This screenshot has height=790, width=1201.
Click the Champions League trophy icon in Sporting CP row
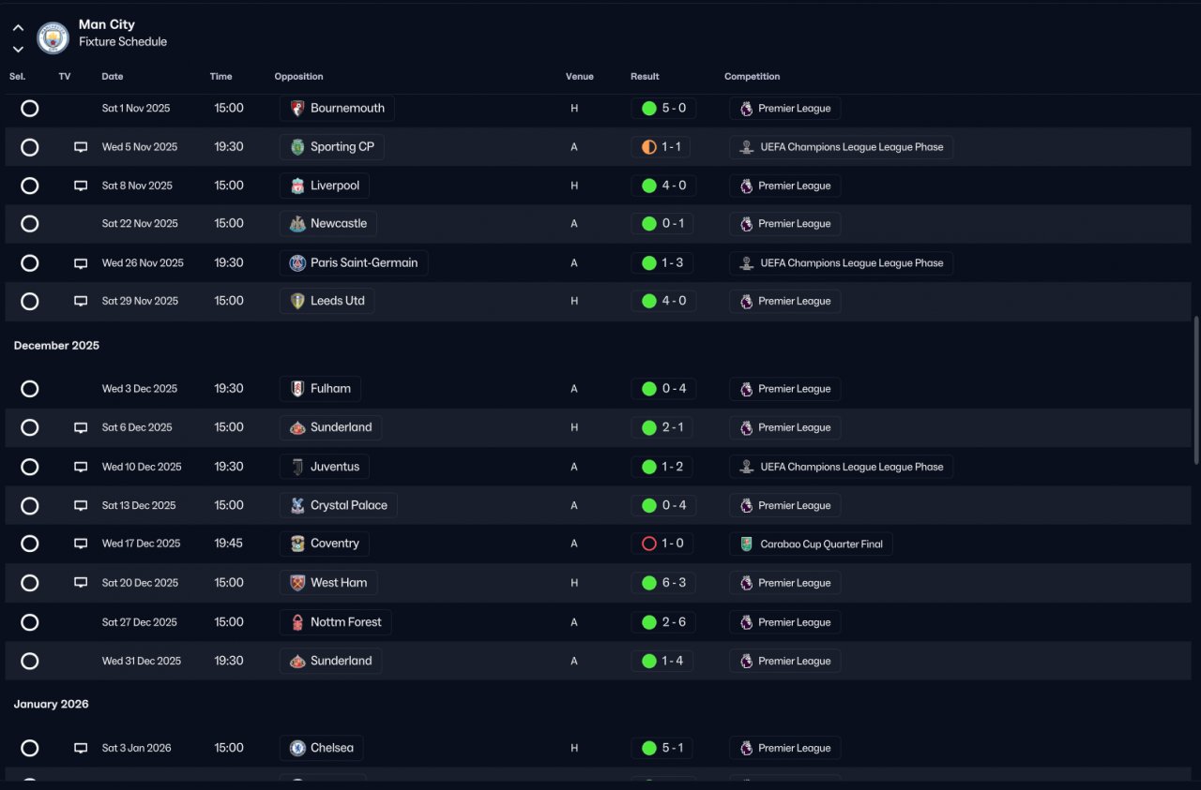tap(746, 147)
